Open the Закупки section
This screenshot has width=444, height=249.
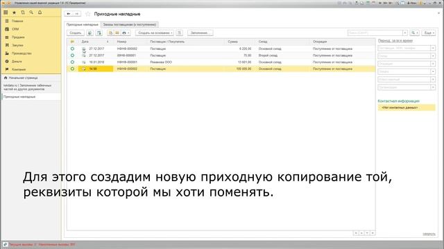[17, 45]
